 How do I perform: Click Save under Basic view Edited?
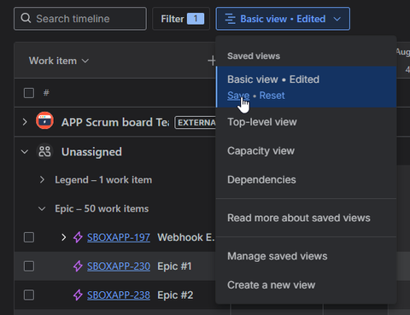pos(238,96)
